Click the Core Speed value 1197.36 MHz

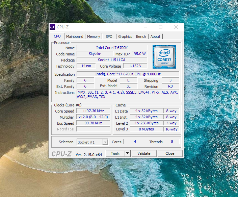click(93, 111)
